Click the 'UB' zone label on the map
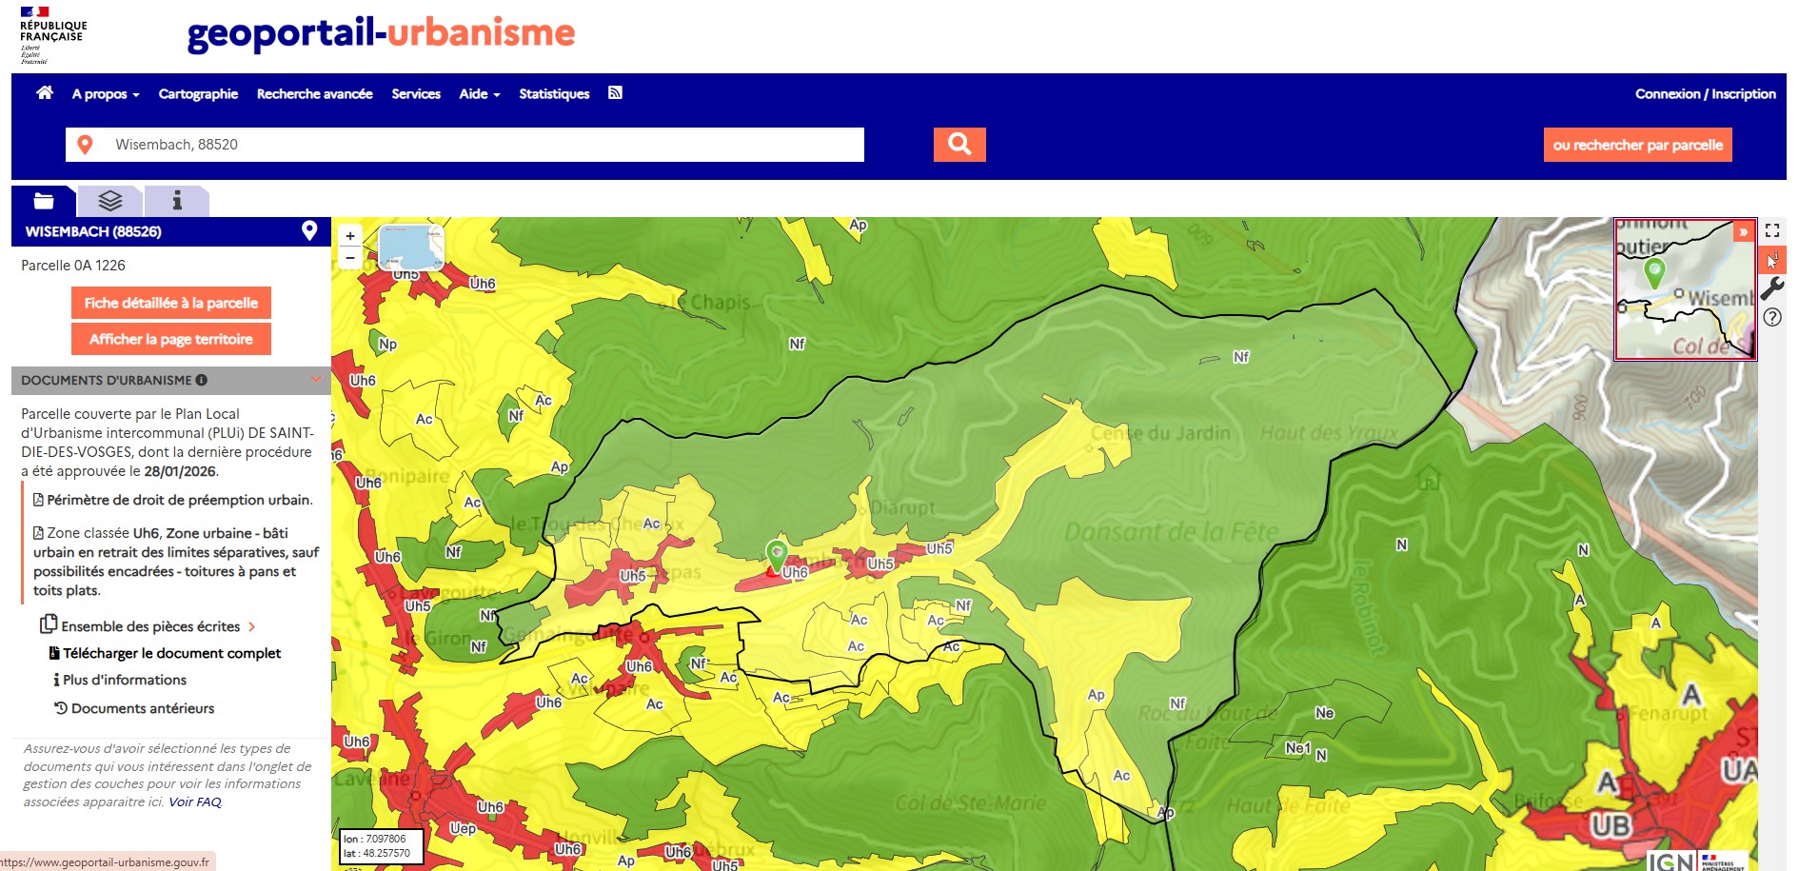Image resolution: width=1799 pixels, height=871 pixels. [1610, 824]
